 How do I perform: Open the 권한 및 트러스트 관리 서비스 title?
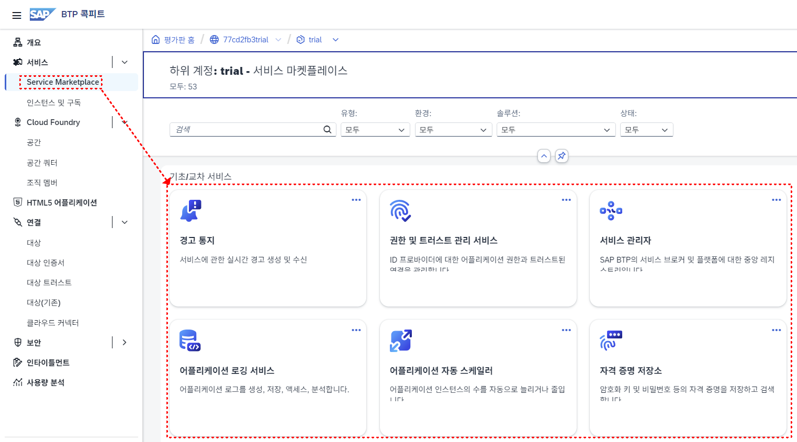[x=444, y=241]
